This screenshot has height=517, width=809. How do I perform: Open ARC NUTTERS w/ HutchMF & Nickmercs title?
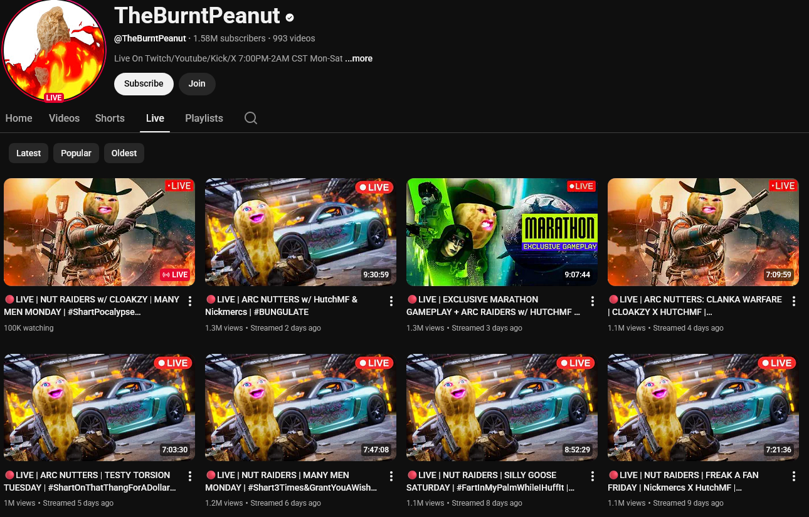click(282, 306)
